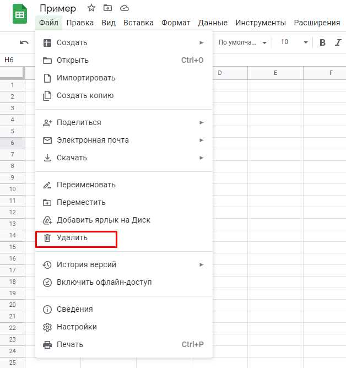This screenshot has width=346, height=368.
Task: Open the Расширения menu
Action: (317, 23)
